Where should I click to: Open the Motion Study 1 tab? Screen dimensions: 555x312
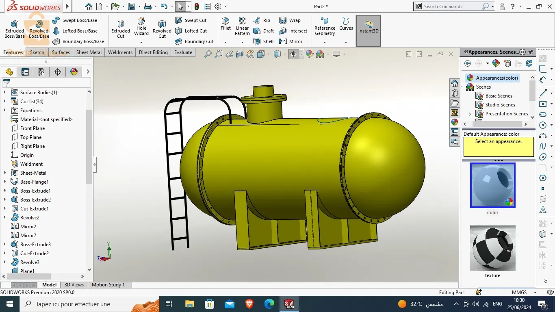(108, 285)
